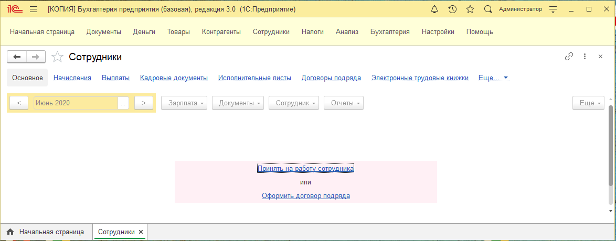This screenshot has width=616, height=241.
Task: Expand the Зарплата dropdown
Action: click(x=184, y=103)
